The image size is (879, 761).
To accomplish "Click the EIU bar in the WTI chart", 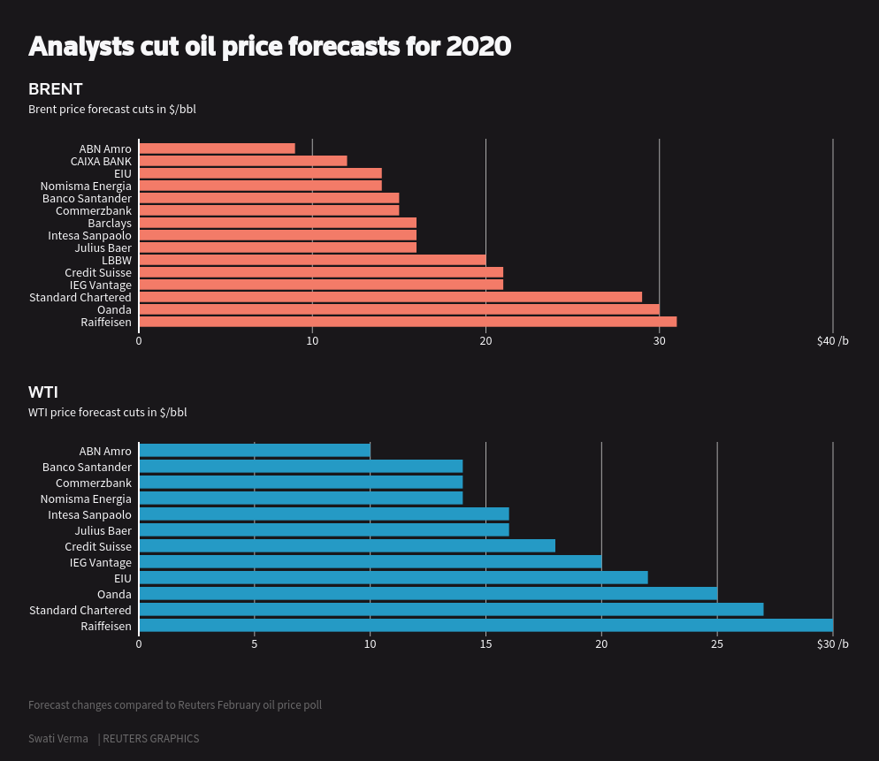I will click(393, 578).
